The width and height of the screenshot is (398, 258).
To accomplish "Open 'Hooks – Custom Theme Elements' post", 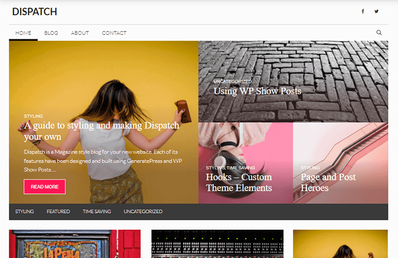I will 239,182.
